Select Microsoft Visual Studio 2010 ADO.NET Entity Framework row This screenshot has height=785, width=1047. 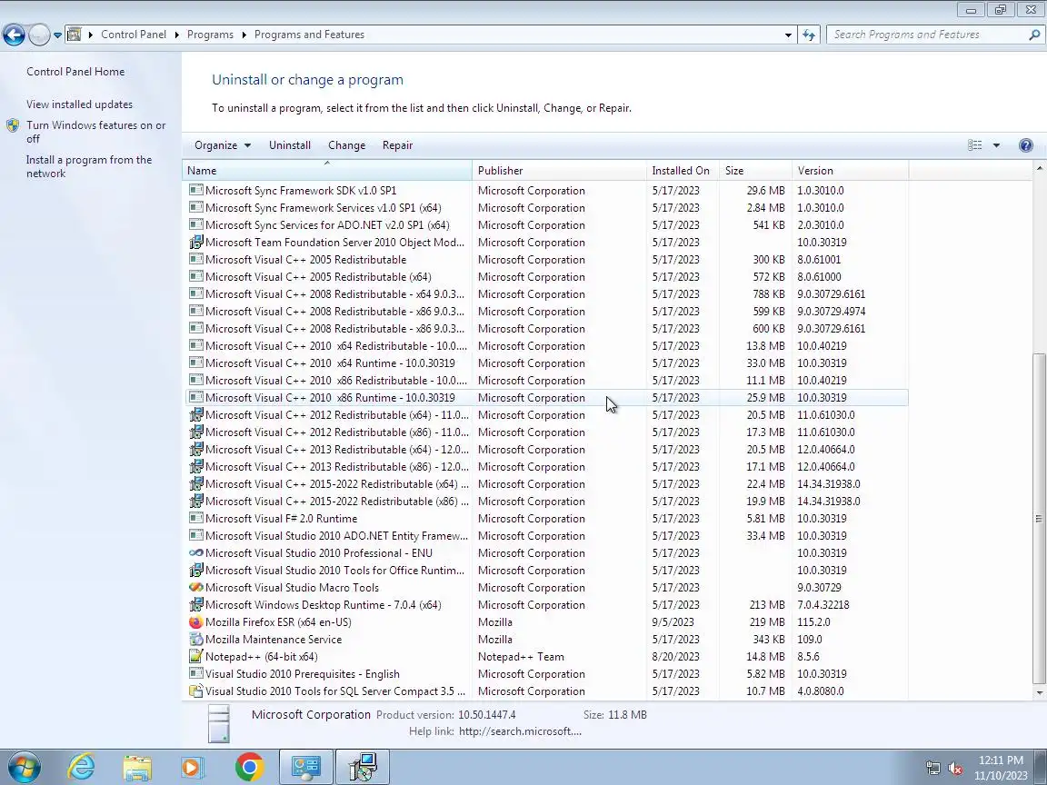click(545, 536)
